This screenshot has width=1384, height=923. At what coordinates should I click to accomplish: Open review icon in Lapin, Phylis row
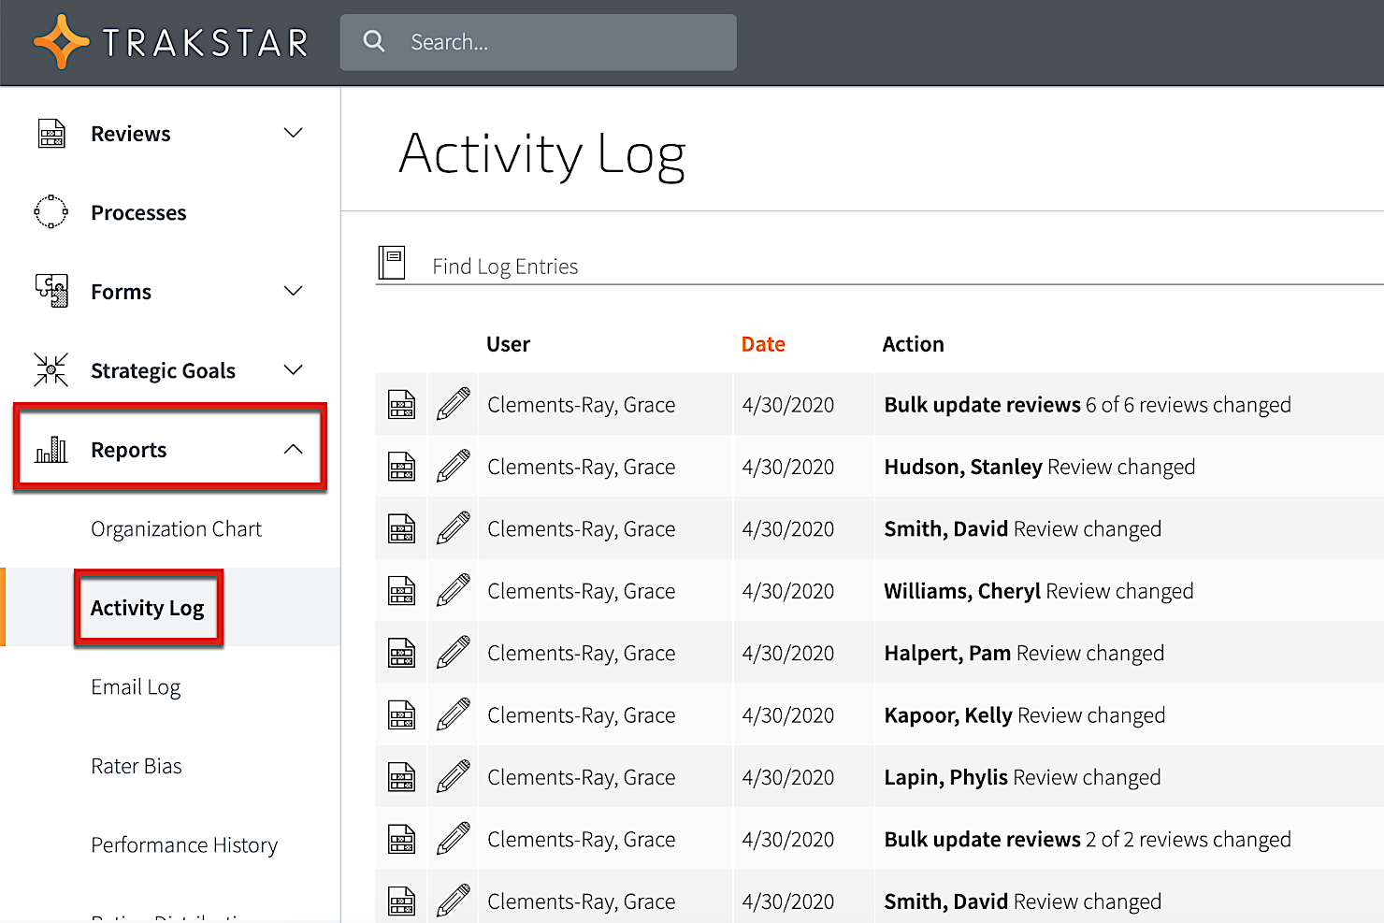tap(402, 777)
